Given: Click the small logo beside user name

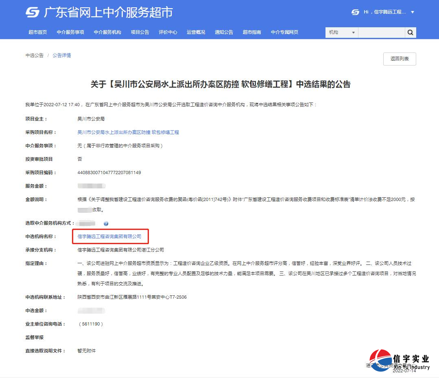Looking at the screenshot, I should [x=355, y=12].
